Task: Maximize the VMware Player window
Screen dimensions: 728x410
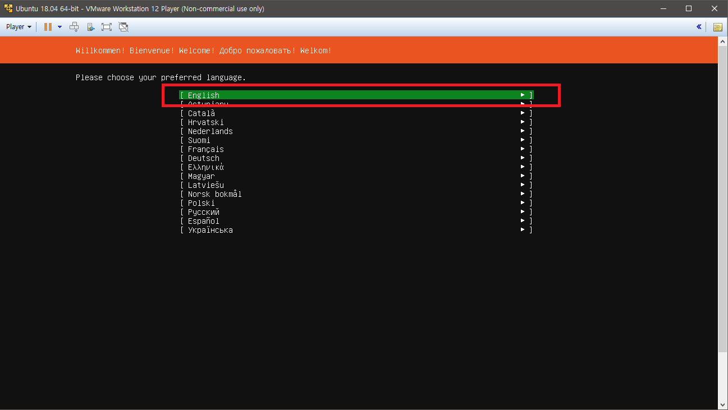Action: (x=689, y=8)
